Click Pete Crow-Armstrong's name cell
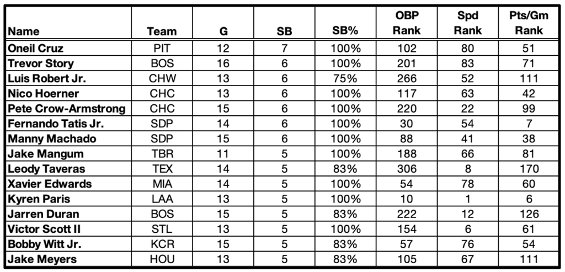Image resolution: width=565 pixels, height=272 pixels. pyautogui.click(x=68, y=109)
